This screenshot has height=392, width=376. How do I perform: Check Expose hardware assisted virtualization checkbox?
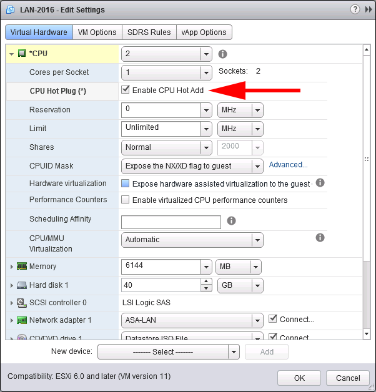pos(125,184)
